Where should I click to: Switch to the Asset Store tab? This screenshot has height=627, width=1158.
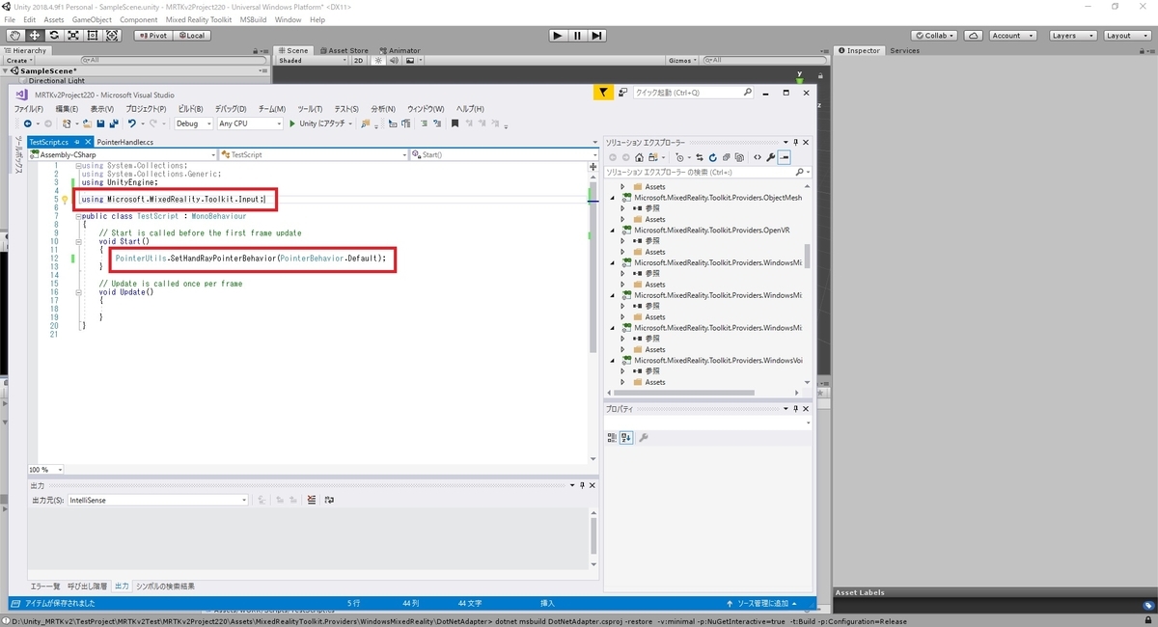(345, 50)
